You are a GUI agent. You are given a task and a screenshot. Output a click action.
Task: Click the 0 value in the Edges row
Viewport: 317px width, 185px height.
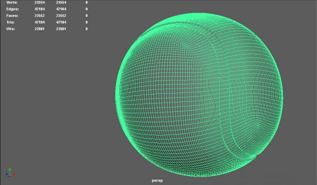pyautogui.click(x=87, y=9)
